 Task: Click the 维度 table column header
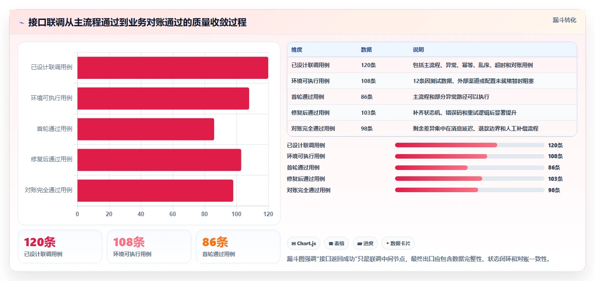pyautogui.click(x=297, y=50)
